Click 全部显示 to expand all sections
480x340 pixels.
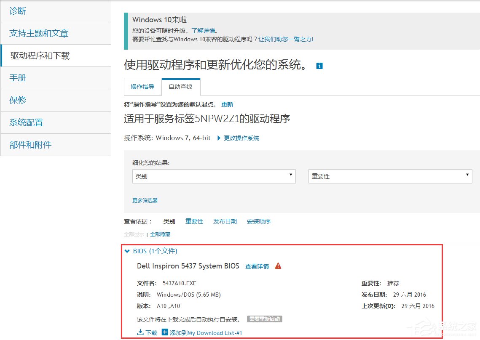click(134, 234)
